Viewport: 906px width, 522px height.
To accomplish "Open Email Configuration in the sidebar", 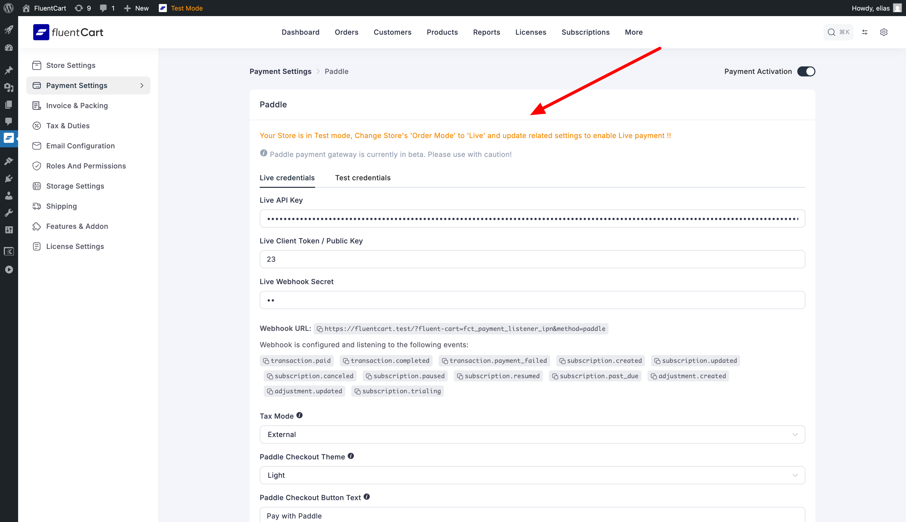I will (x=80, y=146).
